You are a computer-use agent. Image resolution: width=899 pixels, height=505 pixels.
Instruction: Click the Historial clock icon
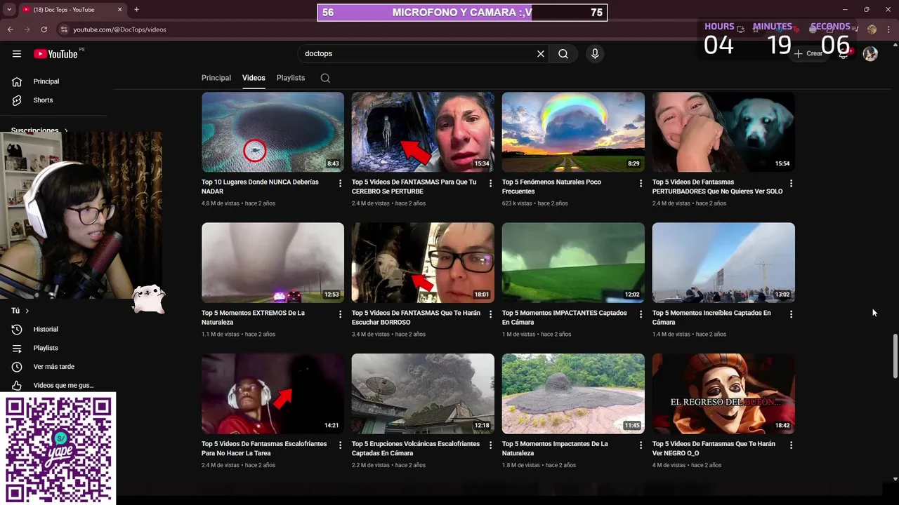tap(17, 330)
